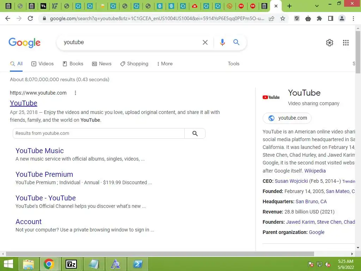Open Google quick settings gear
361x271 pixels.
tap(330, 43)
